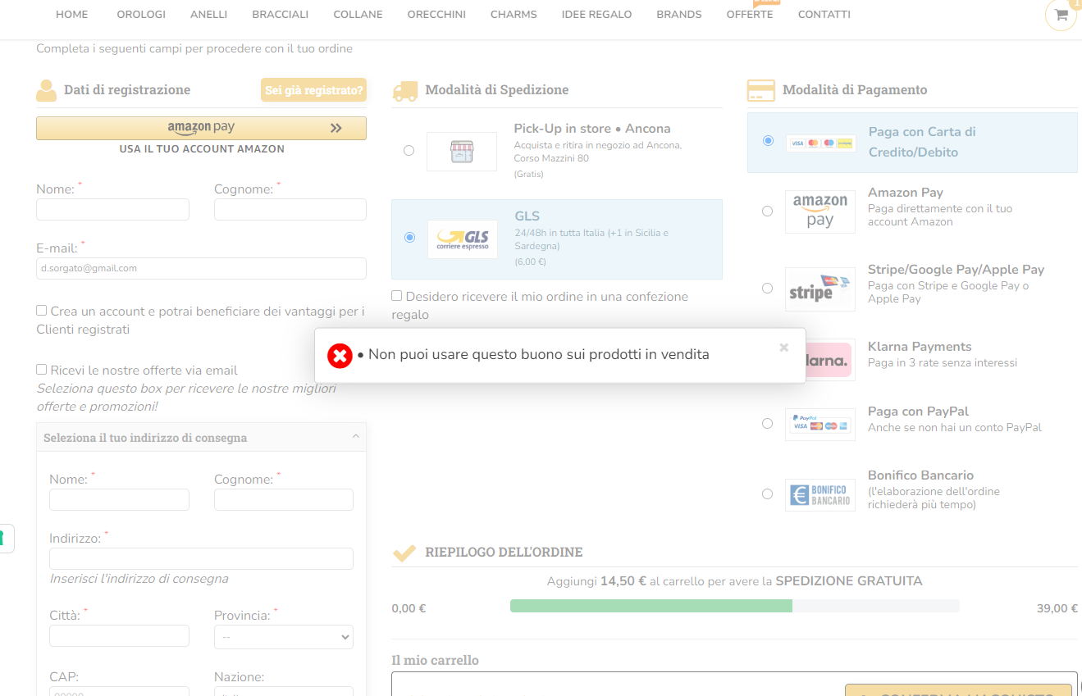The height and width of the screenshot is (696, 1082).
Task: Click Sei già registrato? button
Action: (x=313, y=90)
